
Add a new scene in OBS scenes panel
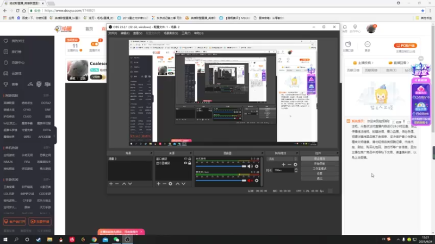(x=111, y=184)
